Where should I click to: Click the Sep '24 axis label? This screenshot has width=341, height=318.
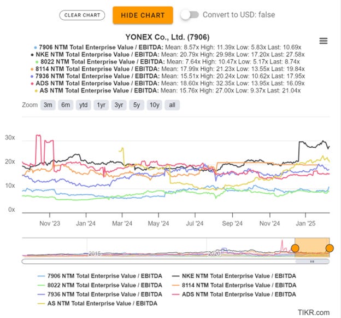(232, 223)
